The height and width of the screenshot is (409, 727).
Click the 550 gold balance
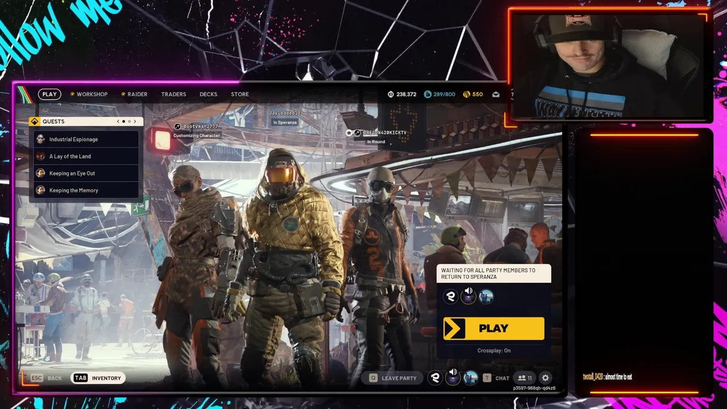[478, 94]
